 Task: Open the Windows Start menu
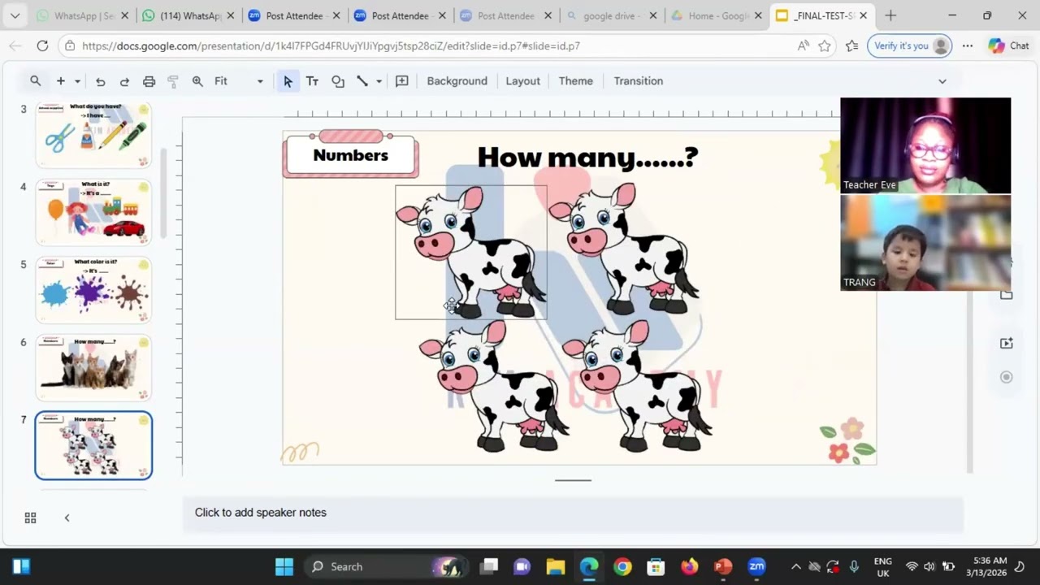point(284,566)
